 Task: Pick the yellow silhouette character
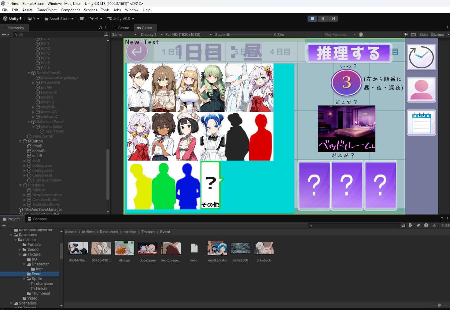(139, 186)
